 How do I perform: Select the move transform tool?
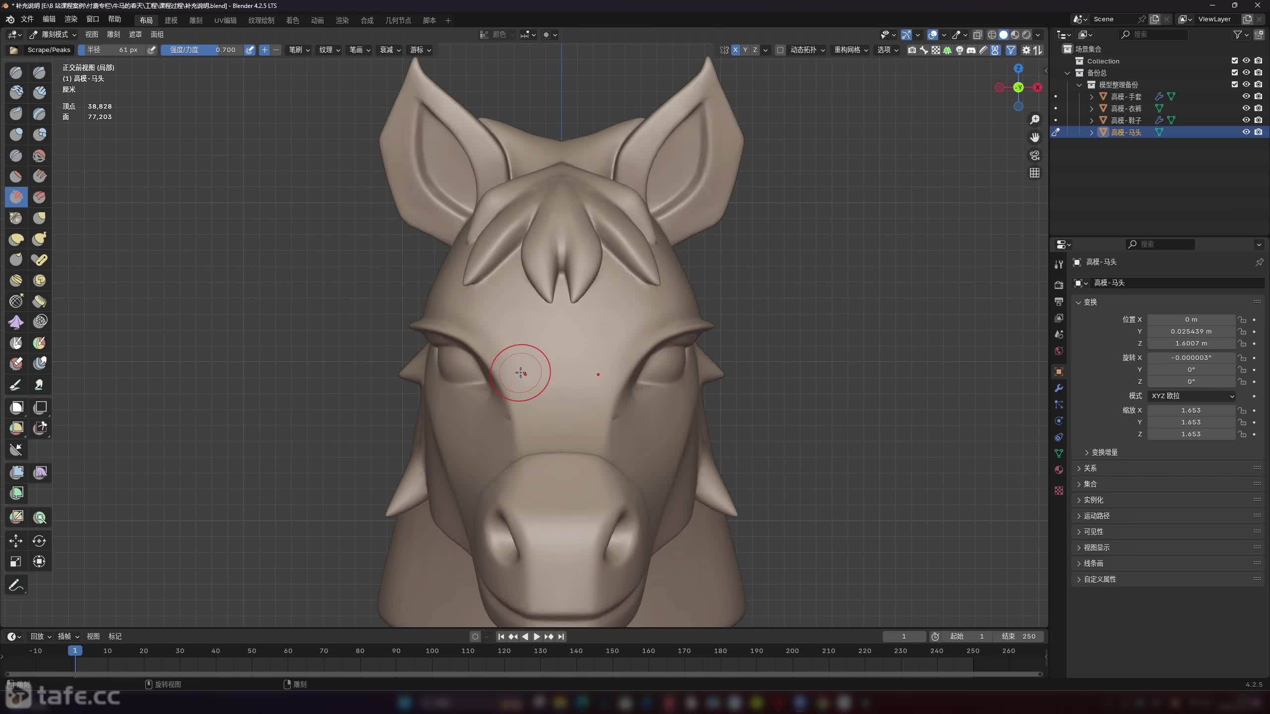point(16,541)
